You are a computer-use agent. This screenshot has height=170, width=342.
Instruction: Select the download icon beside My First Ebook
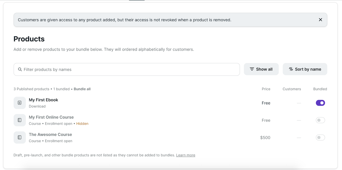pyautogui.click(x=19, y=103)
